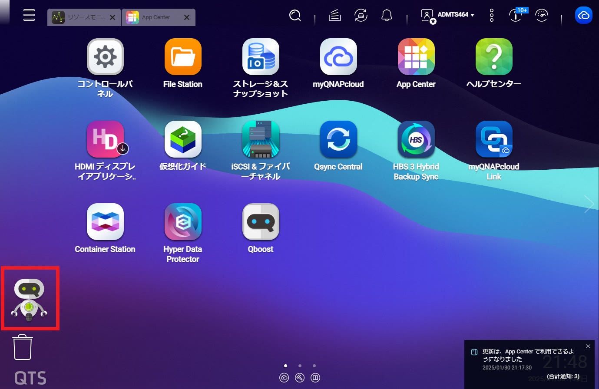Open the Qboost desktop app

pos(261,222)
